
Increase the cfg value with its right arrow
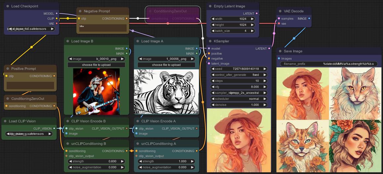coord(265,87)
